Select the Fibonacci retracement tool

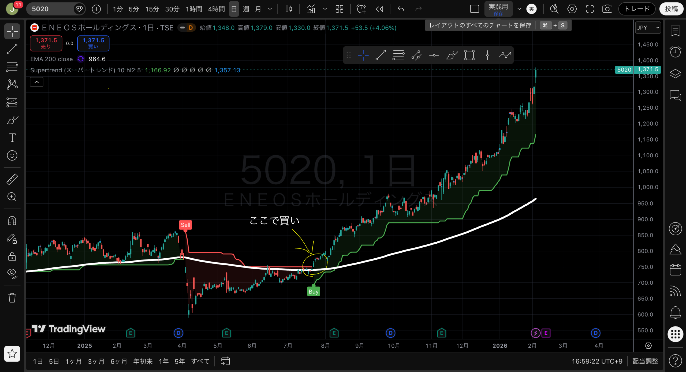click(x=12, y=67)
